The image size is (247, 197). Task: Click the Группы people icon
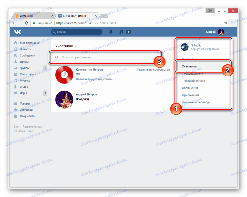[16, 68]
